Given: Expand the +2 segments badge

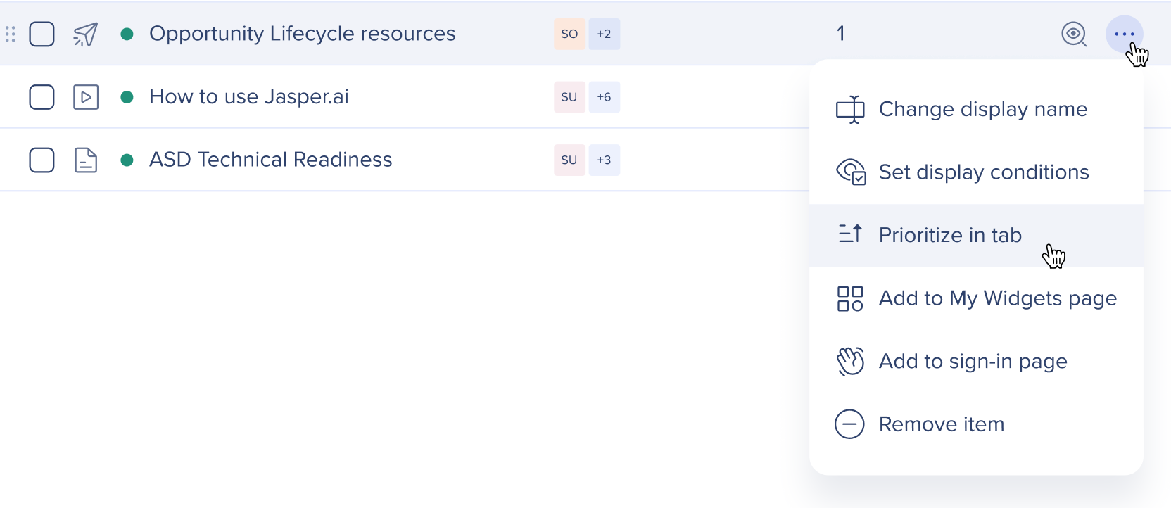Looking at the screenshot, I should (605, 34).
